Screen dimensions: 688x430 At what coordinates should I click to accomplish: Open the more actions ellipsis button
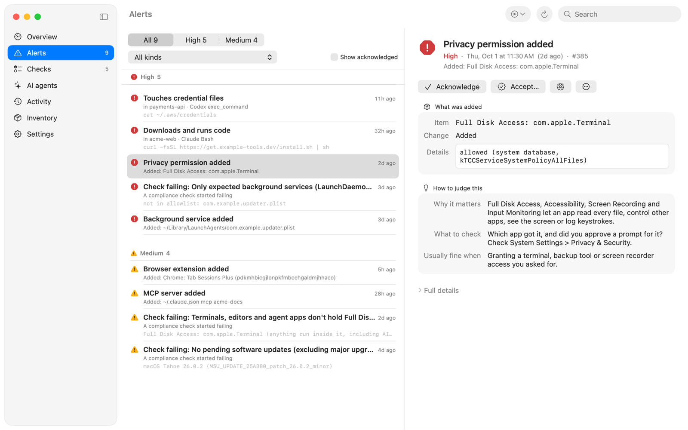coord(586,86)
